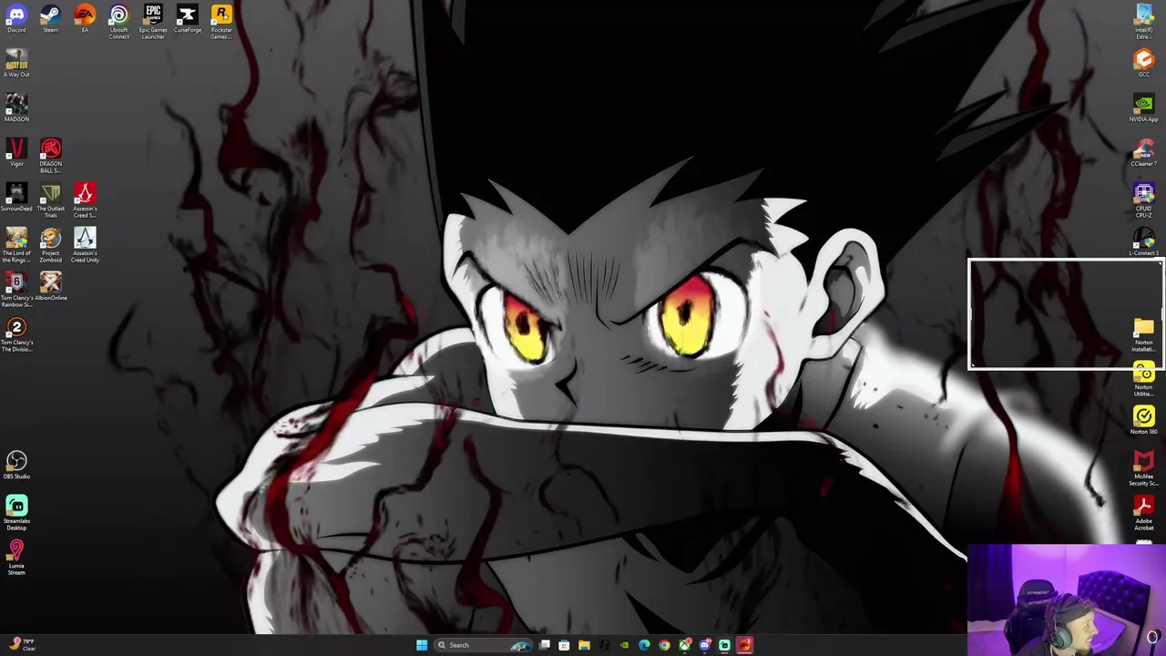The width and height of the screenshot is (1166, 656).
Task: Select the webcam overlay thumbnail
Action: [x=1067, y=600]
